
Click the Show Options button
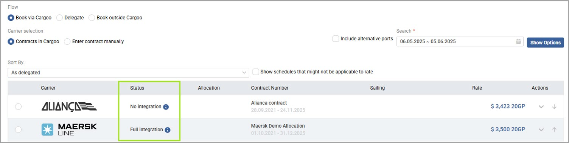[x=545, y=43]
